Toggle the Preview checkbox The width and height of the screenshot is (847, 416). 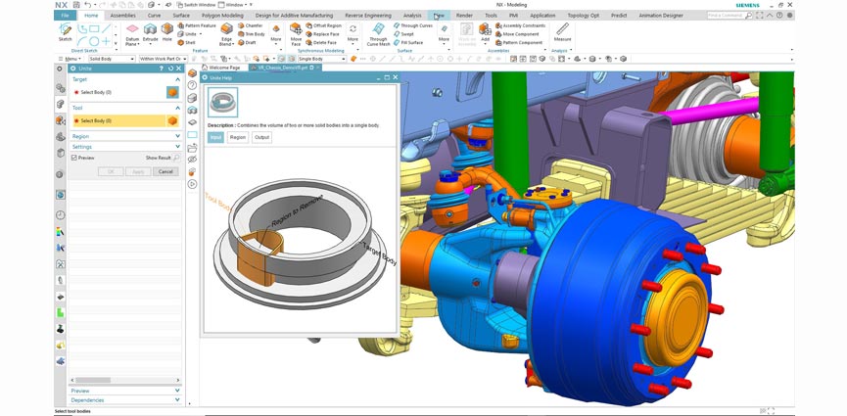(x=74, y=158)
